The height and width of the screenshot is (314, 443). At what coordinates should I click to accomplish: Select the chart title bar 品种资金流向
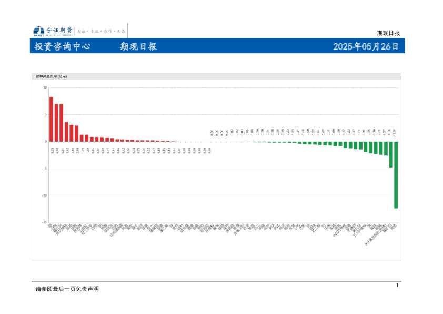click(x=216, y=76)
